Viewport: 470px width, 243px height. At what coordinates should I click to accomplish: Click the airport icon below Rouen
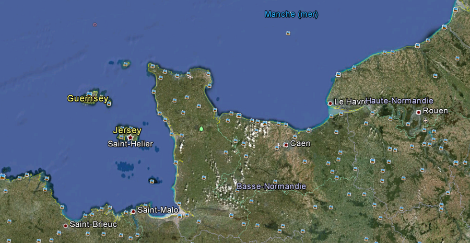point(426,121)
